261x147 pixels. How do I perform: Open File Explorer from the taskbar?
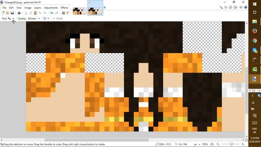pos(254,21)
